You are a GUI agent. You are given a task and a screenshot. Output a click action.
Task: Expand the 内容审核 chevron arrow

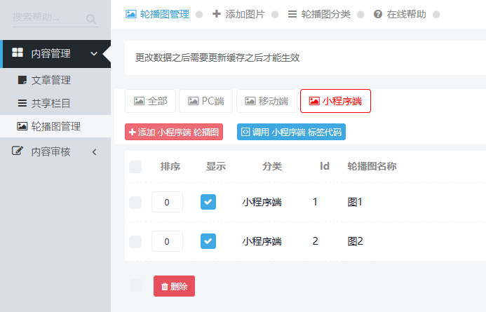tap(94, 152)
